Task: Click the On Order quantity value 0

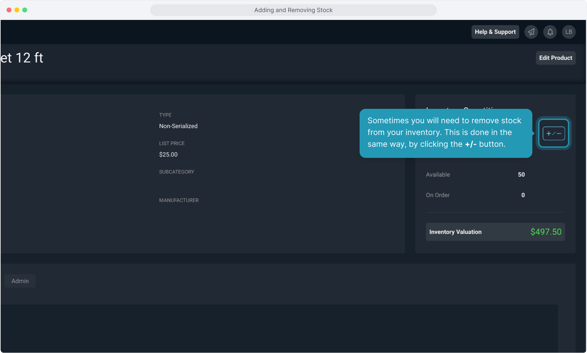Action: [x=523, y=195]
